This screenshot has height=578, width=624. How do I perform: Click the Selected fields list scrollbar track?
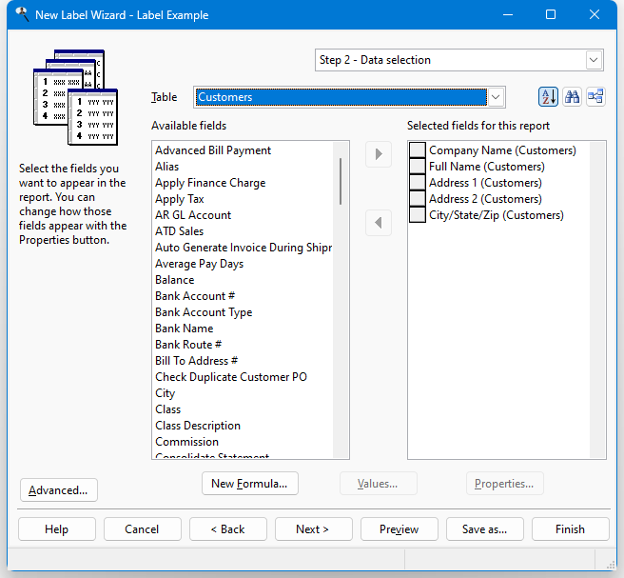click(597, 300)
